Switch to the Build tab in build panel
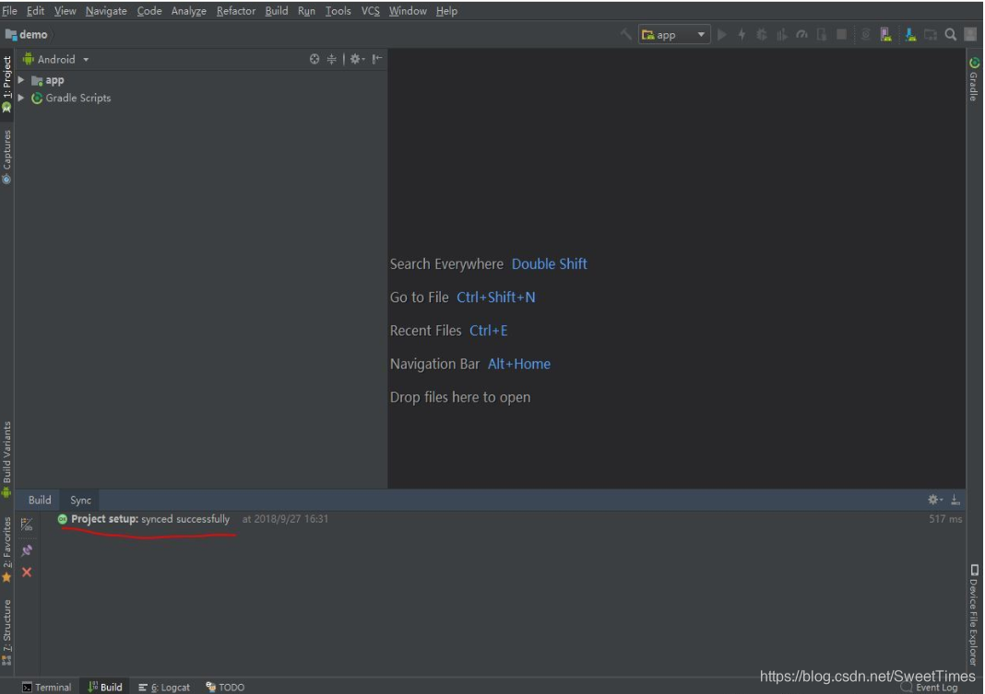This screenshot has height=694, width=985. (x=40, y=500)
